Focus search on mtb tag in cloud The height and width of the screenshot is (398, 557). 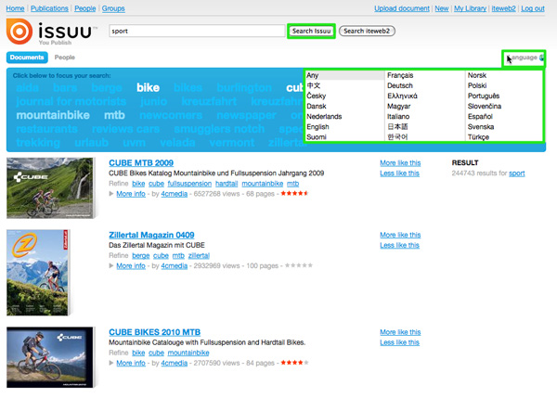pyautogui.click(x=114, y=115)
